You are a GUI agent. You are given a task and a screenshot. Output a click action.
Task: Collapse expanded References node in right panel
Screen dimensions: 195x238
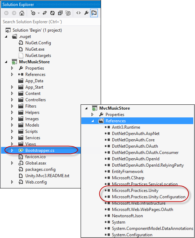[93, 121]
